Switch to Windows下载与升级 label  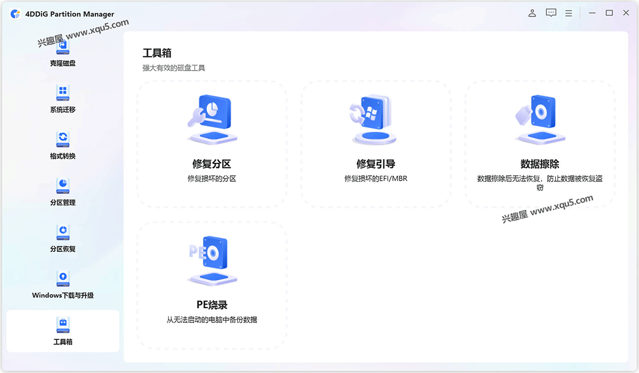[x=63, y=295]
